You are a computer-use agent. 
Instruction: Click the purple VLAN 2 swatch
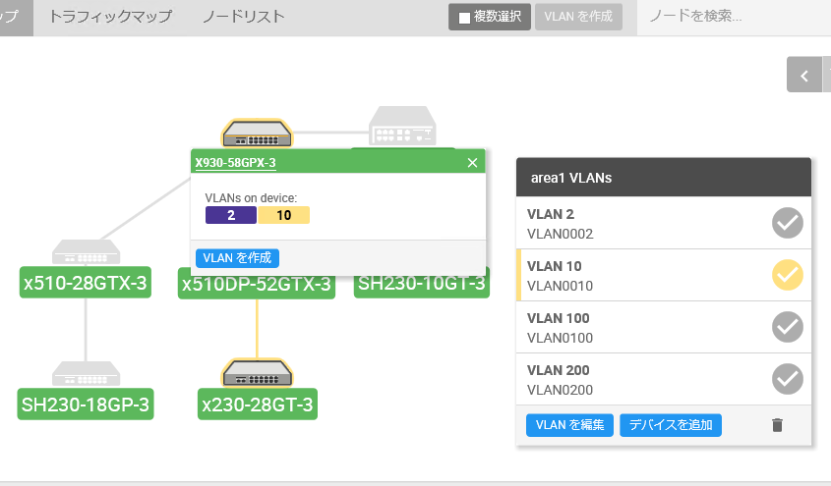coord(231,215)
